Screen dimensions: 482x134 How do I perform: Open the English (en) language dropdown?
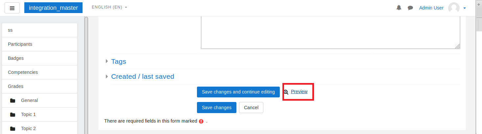[x=109, y=7]
